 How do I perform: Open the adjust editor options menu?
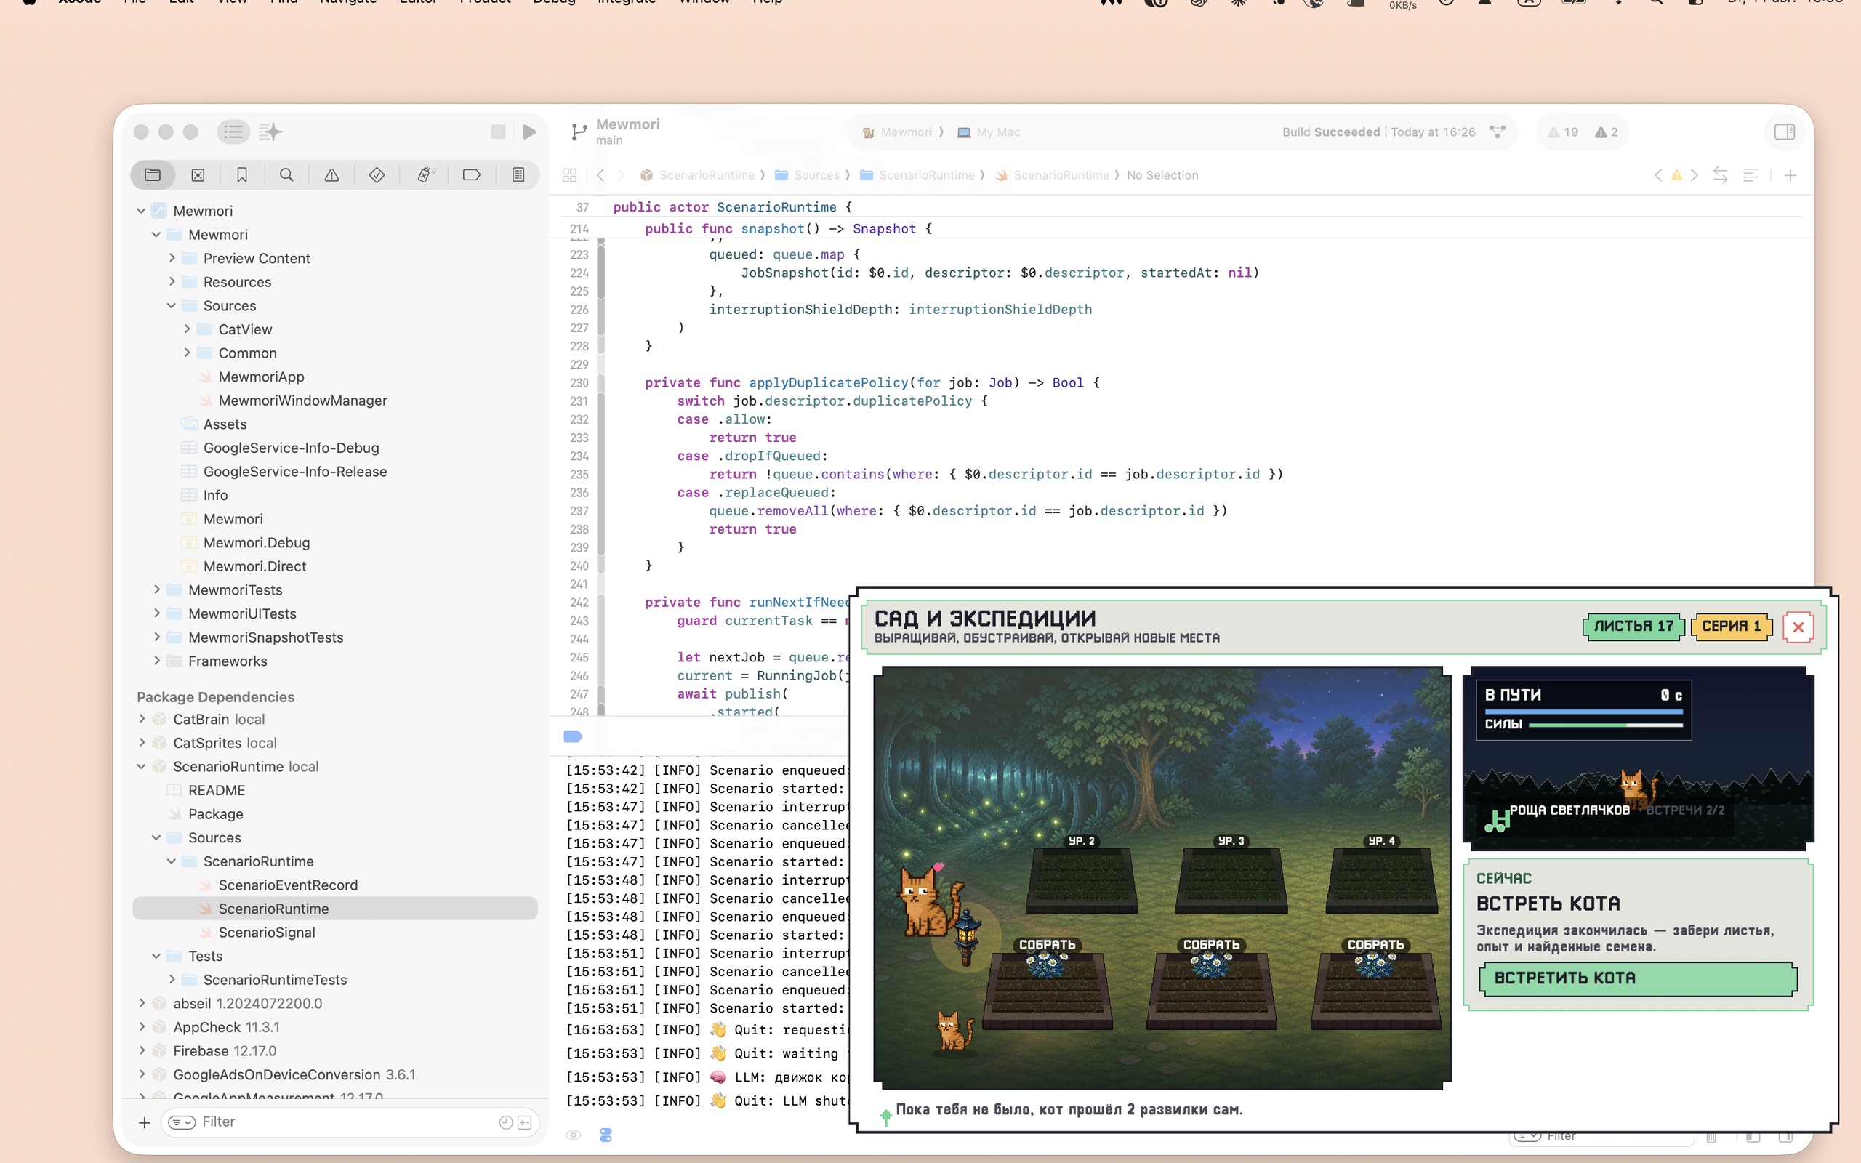tap(1751, 175)
